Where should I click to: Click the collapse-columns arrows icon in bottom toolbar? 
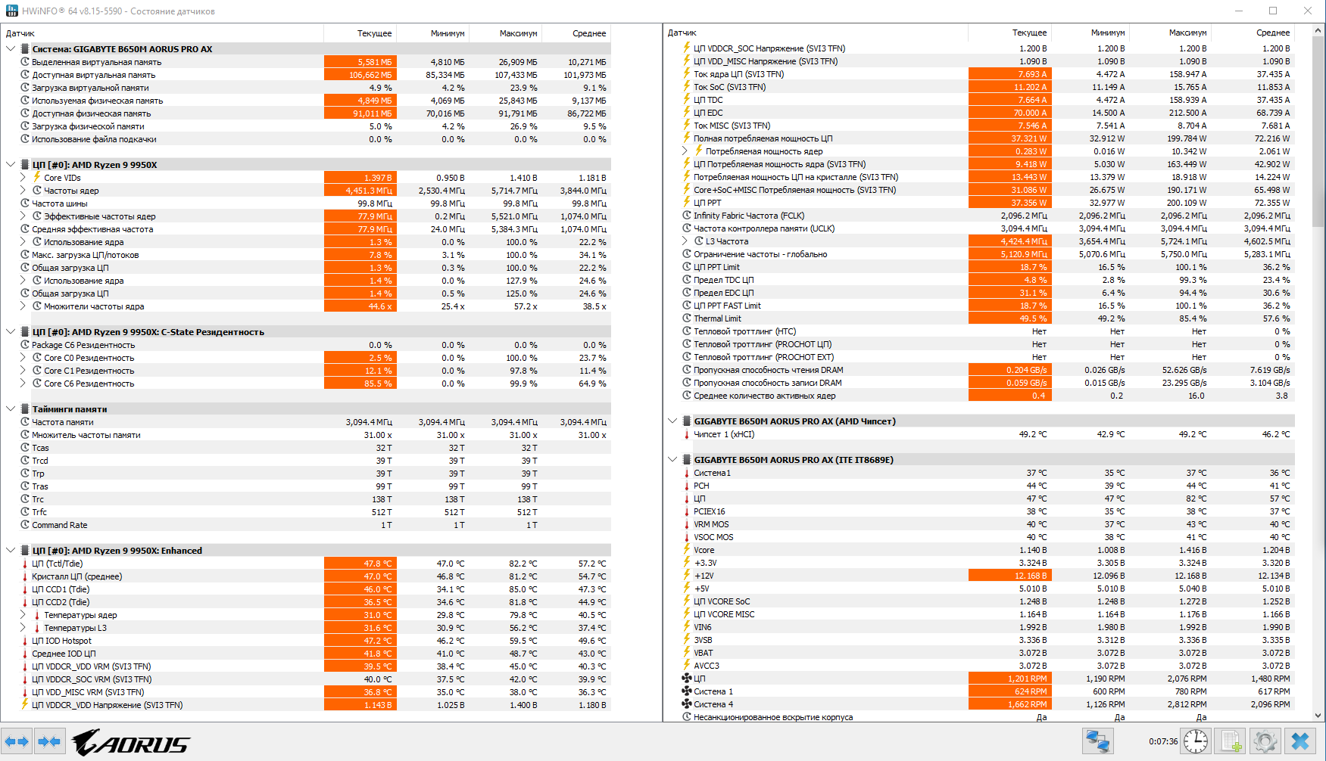[x=49, y=741]
